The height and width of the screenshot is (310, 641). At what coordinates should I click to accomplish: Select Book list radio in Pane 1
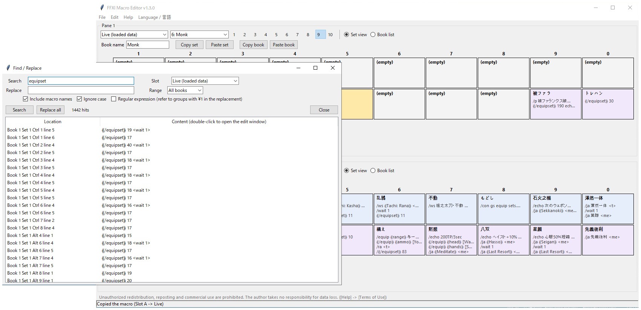[373, 35]
